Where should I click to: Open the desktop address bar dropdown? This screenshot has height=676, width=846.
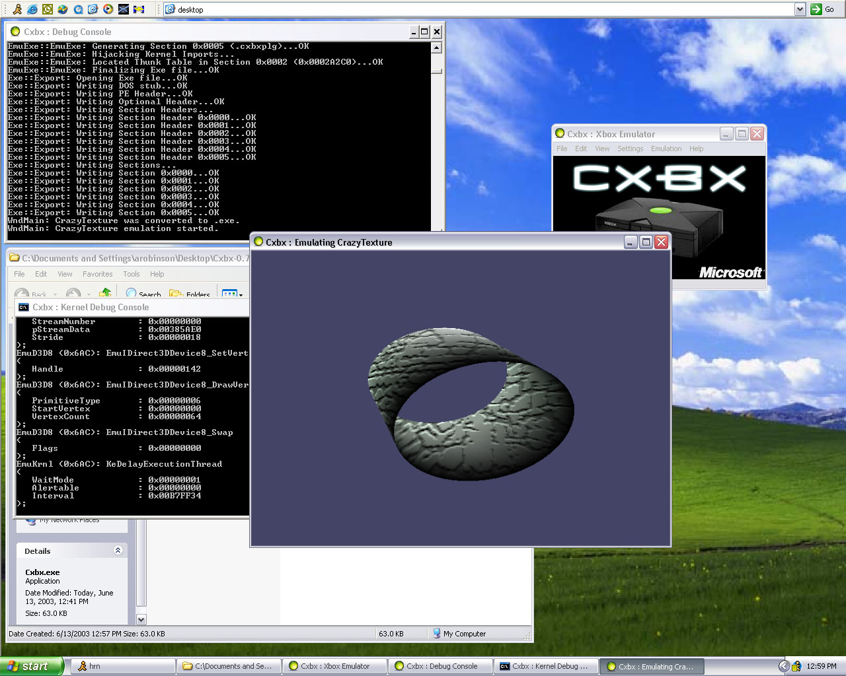point(800,9)
